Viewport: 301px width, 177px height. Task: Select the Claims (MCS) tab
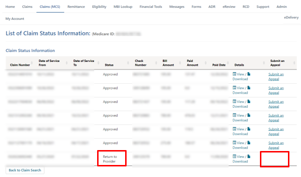(x=50, y=7)
